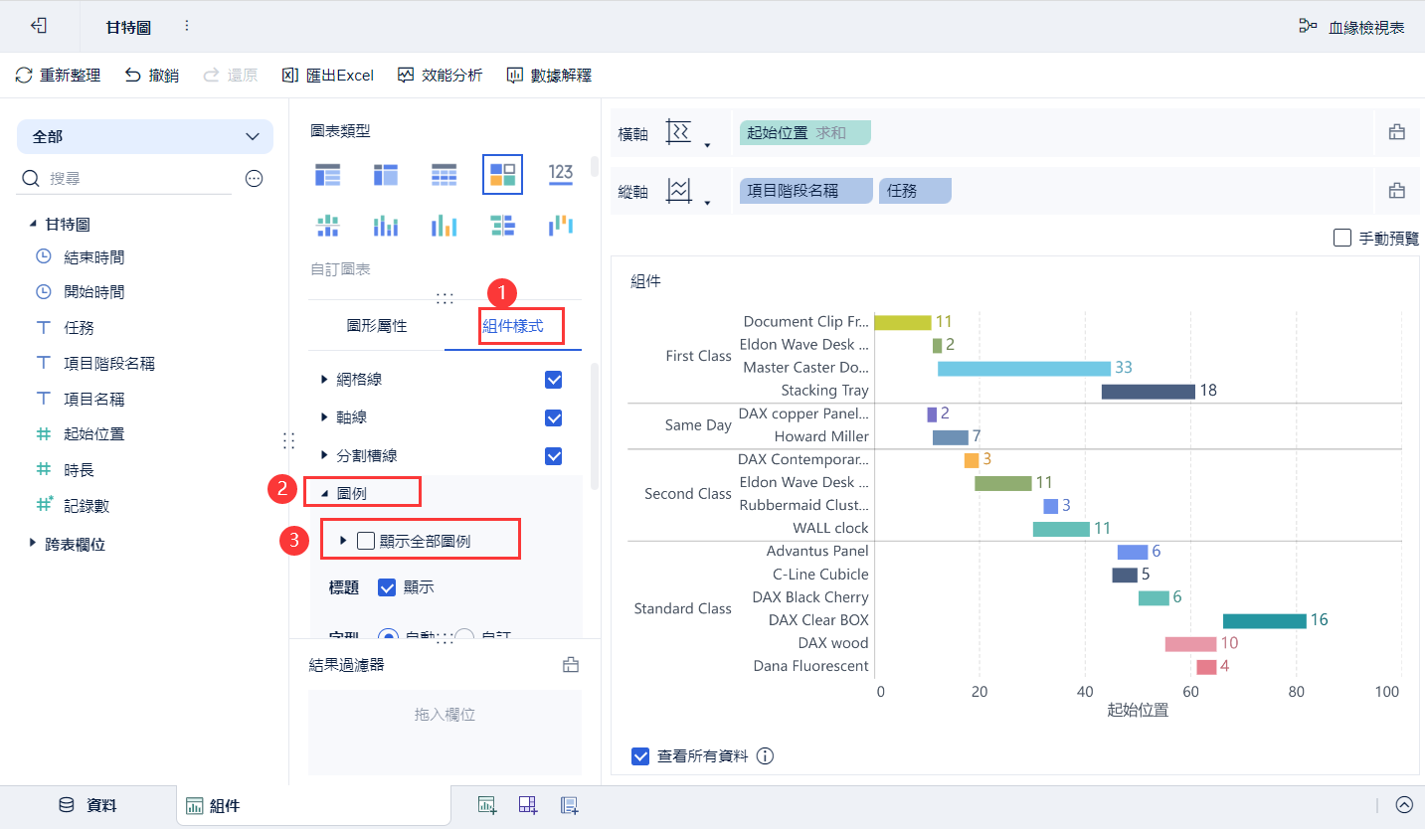The width and height of the screenshot is (1425, 829).
Task: Expand the 顯示全部圖例 arrow
Action: [x=343, y=541]
